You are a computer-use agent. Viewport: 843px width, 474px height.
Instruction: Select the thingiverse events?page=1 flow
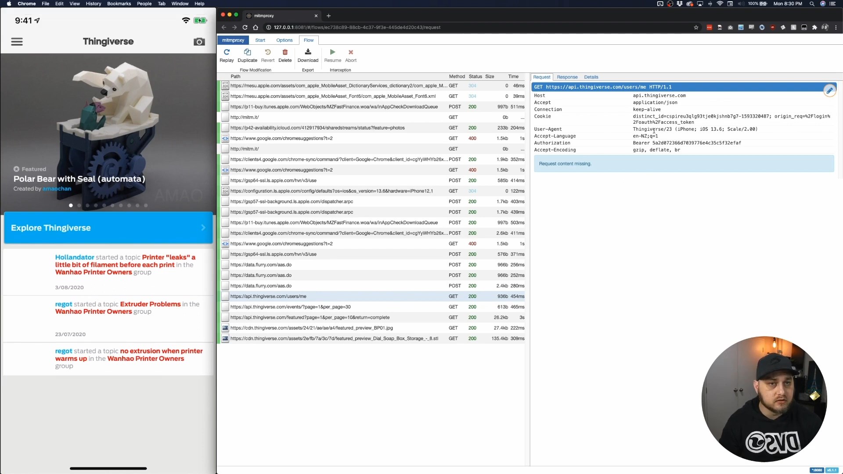371,307
